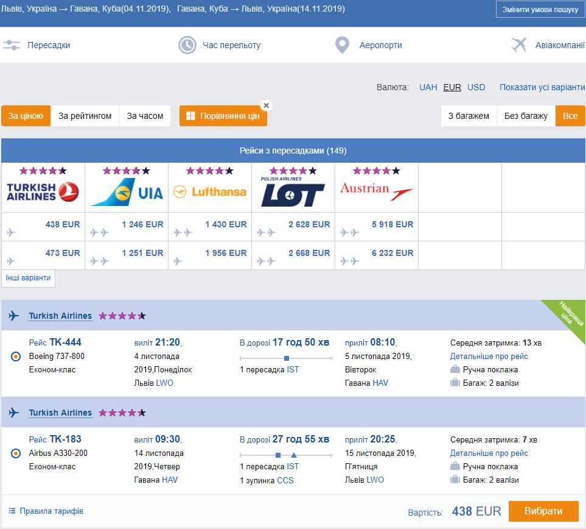
Task: Click CCS triangle marker on TK-183 route line
Action: coord(294,455)
